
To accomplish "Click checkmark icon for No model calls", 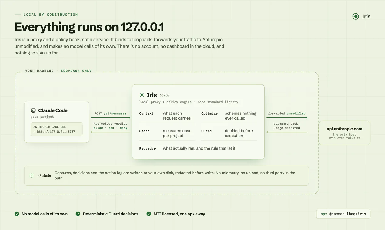I will 17,214.
